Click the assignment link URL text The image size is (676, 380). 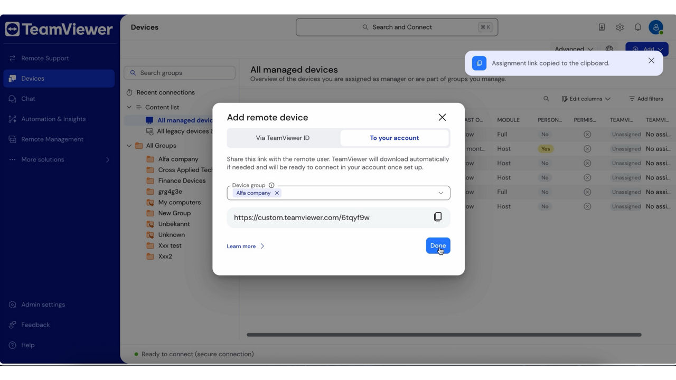coord(302,217)
